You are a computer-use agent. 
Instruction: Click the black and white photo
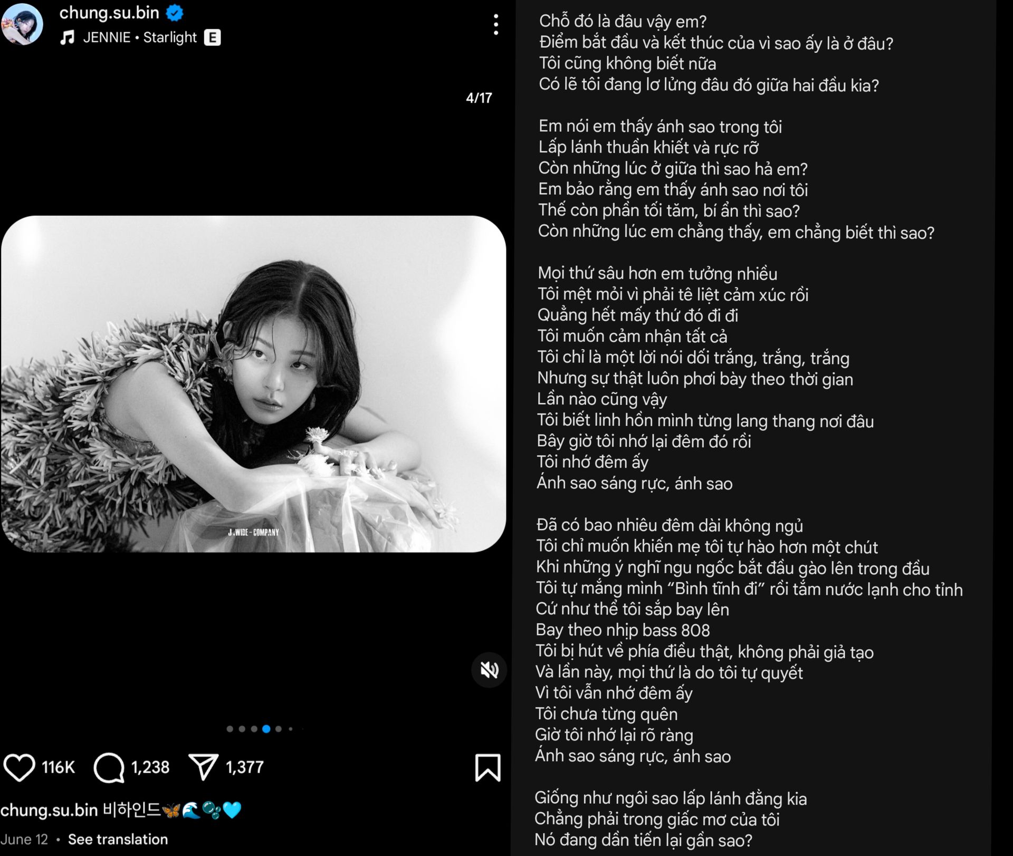tap(253, 384)
